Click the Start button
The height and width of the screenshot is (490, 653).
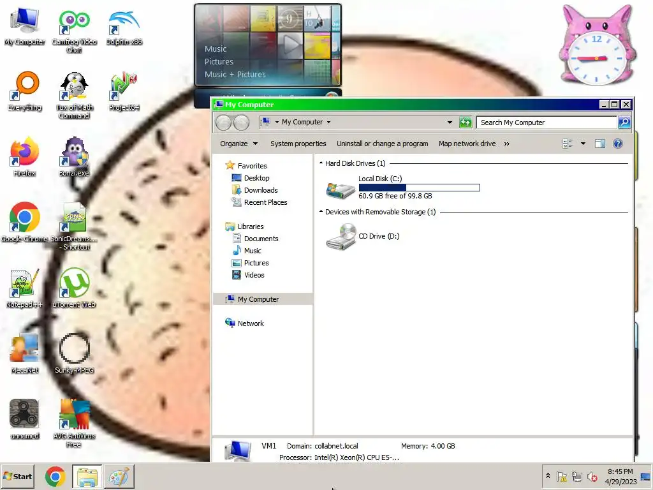coord(17,476)
